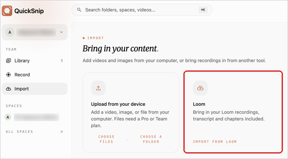This screenshot has height=159, width=288.
Task: Click the QuickSnip logo icon
Action: 7,11
